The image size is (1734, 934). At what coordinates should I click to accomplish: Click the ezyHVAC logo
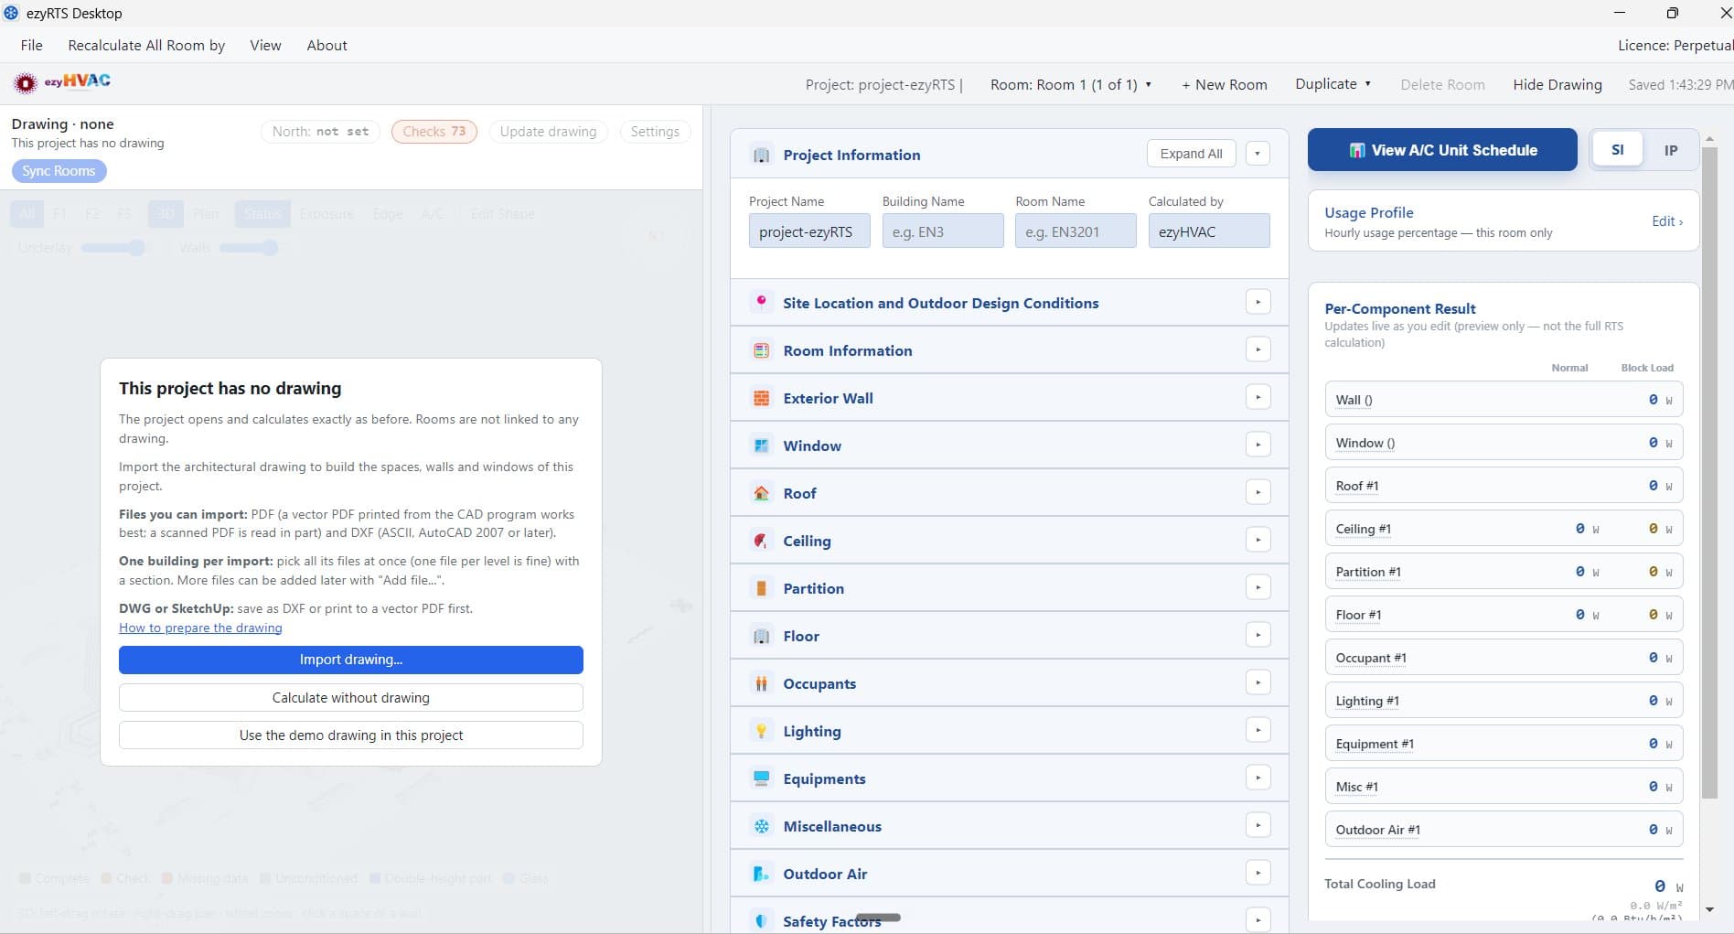(x=61, y=82)
